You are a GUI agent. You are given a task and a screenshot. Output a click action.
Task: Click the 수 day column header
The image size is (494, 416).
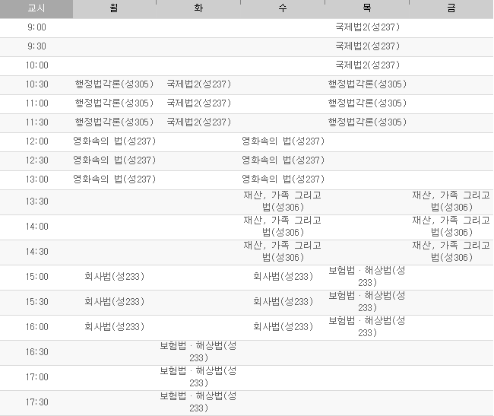click(283, 8)
